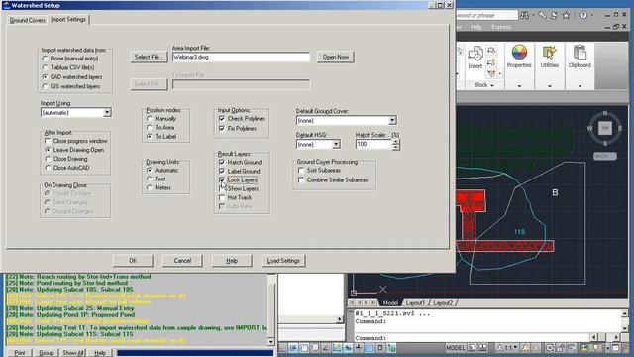Image resolution: width=634 pixels, height=357 pixels.
Task: Select 'GIS watershed layers' radio option
Action: click(x=46, y=86)
